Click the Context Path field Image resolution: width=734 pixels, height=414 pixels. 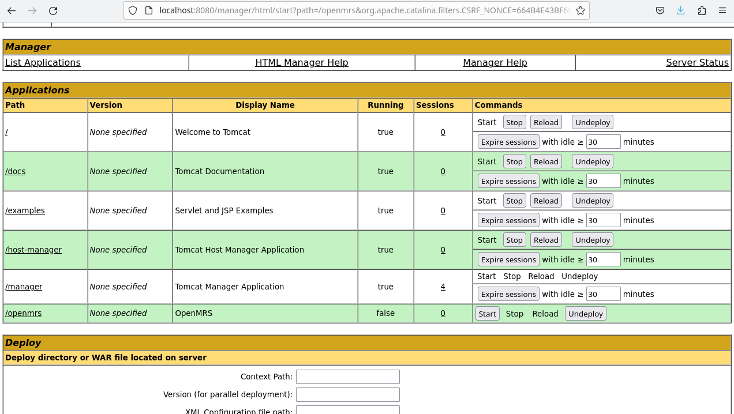(348, 377)
